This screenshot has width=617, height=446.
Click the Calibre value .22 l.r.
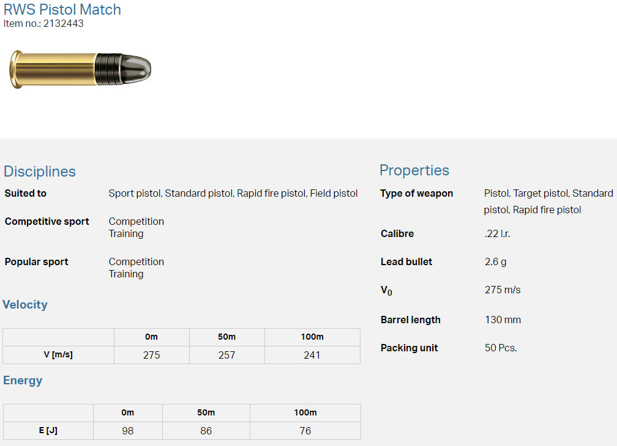pyautogui.click(x=497, y=234)
